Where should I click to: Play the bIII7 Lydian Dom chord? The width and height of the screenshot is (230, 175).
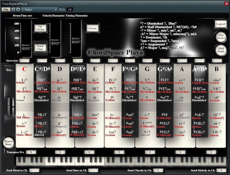click(x=78, y=81)
